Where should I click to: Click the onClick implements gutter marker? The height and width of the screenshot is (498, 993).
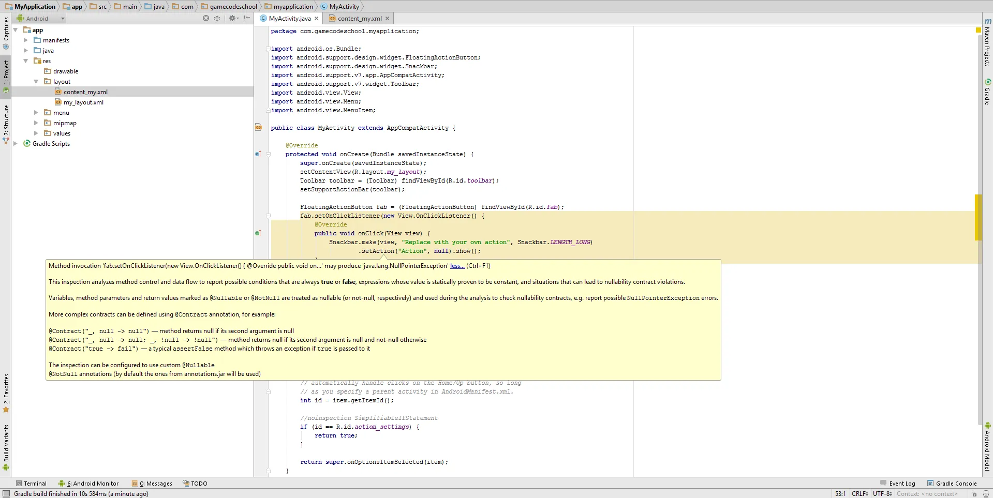tap(258, 233)
